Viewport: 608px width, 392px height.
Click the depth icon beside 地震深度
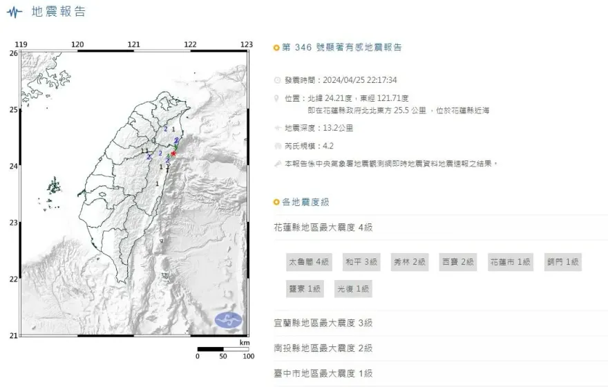[x=278, y=128]
